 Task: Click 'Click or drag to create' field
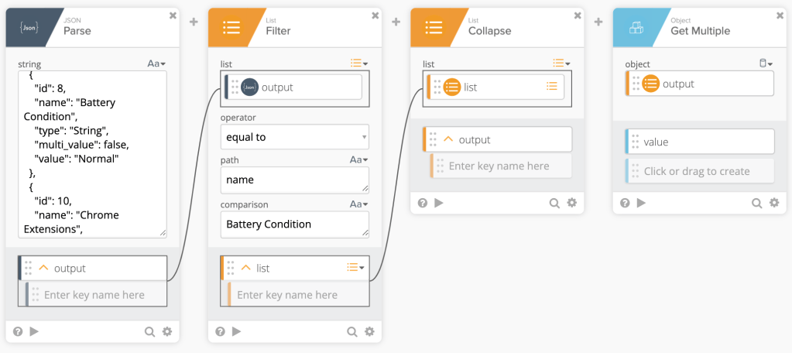click(x=701, y=172)
